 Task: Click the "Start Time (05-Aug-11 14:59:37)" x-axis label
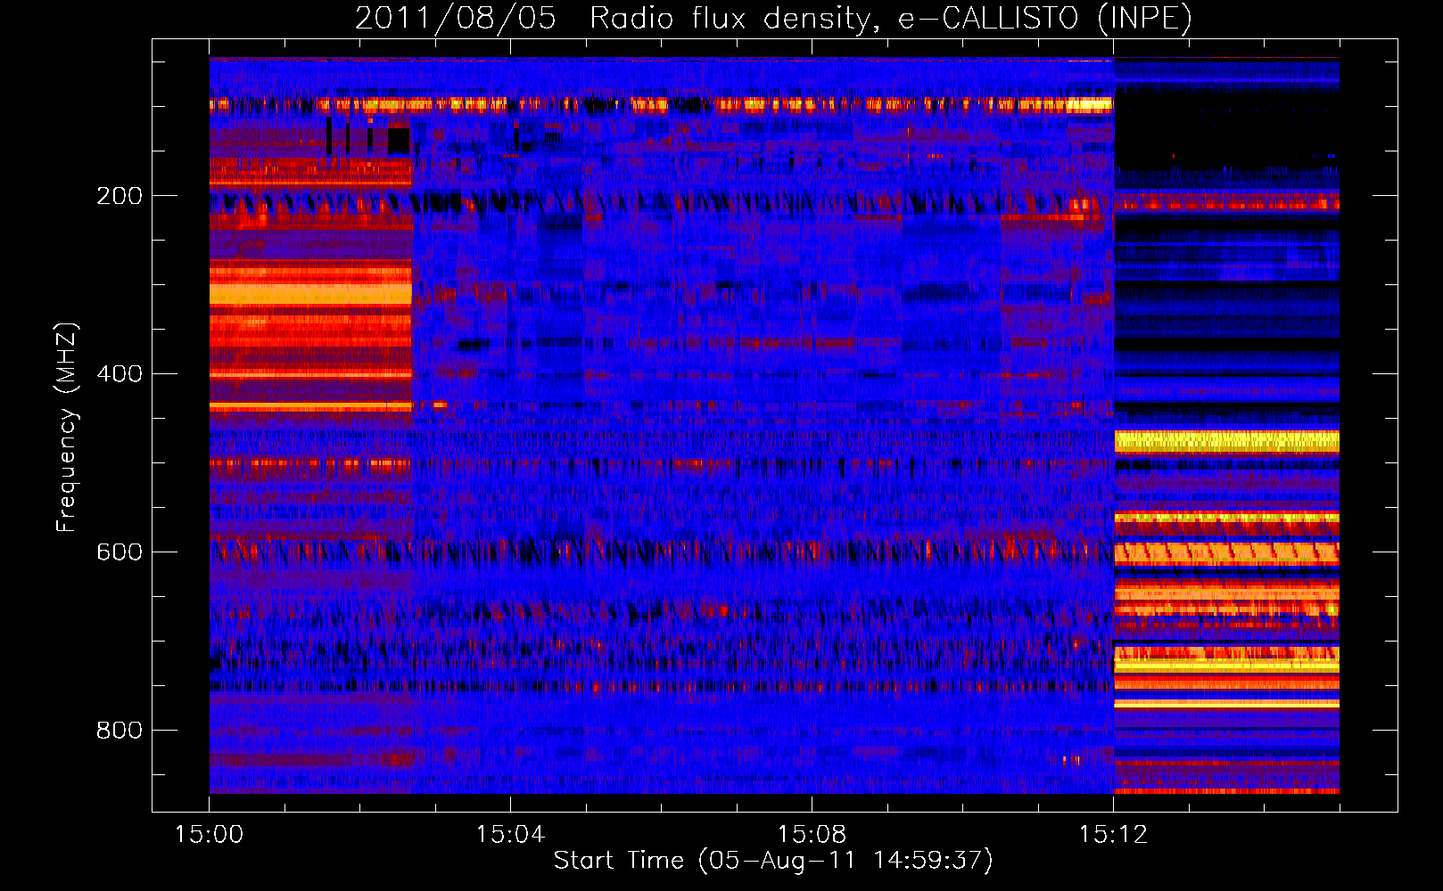click(x=773, y=861)
